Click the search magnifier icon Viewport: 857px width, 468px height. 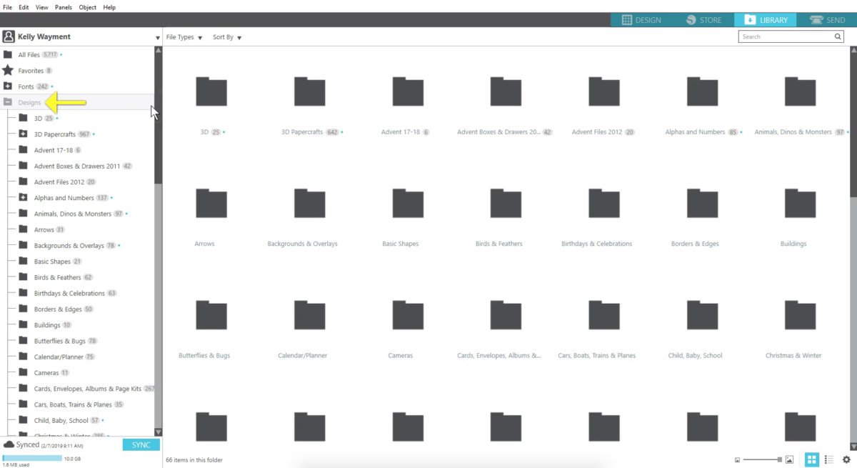tap(839, 36)
